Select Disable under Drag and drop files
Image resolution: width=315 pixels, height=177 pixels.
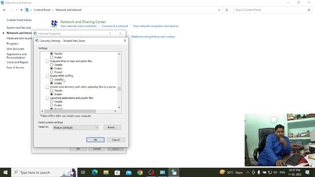click(x=52, y=64)
